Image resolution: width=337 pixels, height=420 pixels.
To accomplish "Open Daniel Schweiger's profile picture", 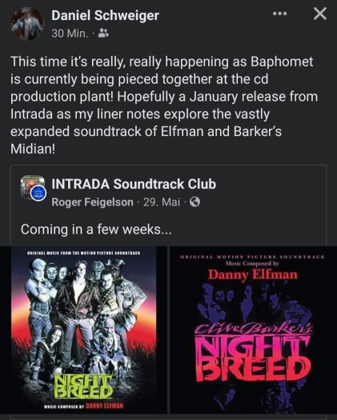I will [27, 23].
